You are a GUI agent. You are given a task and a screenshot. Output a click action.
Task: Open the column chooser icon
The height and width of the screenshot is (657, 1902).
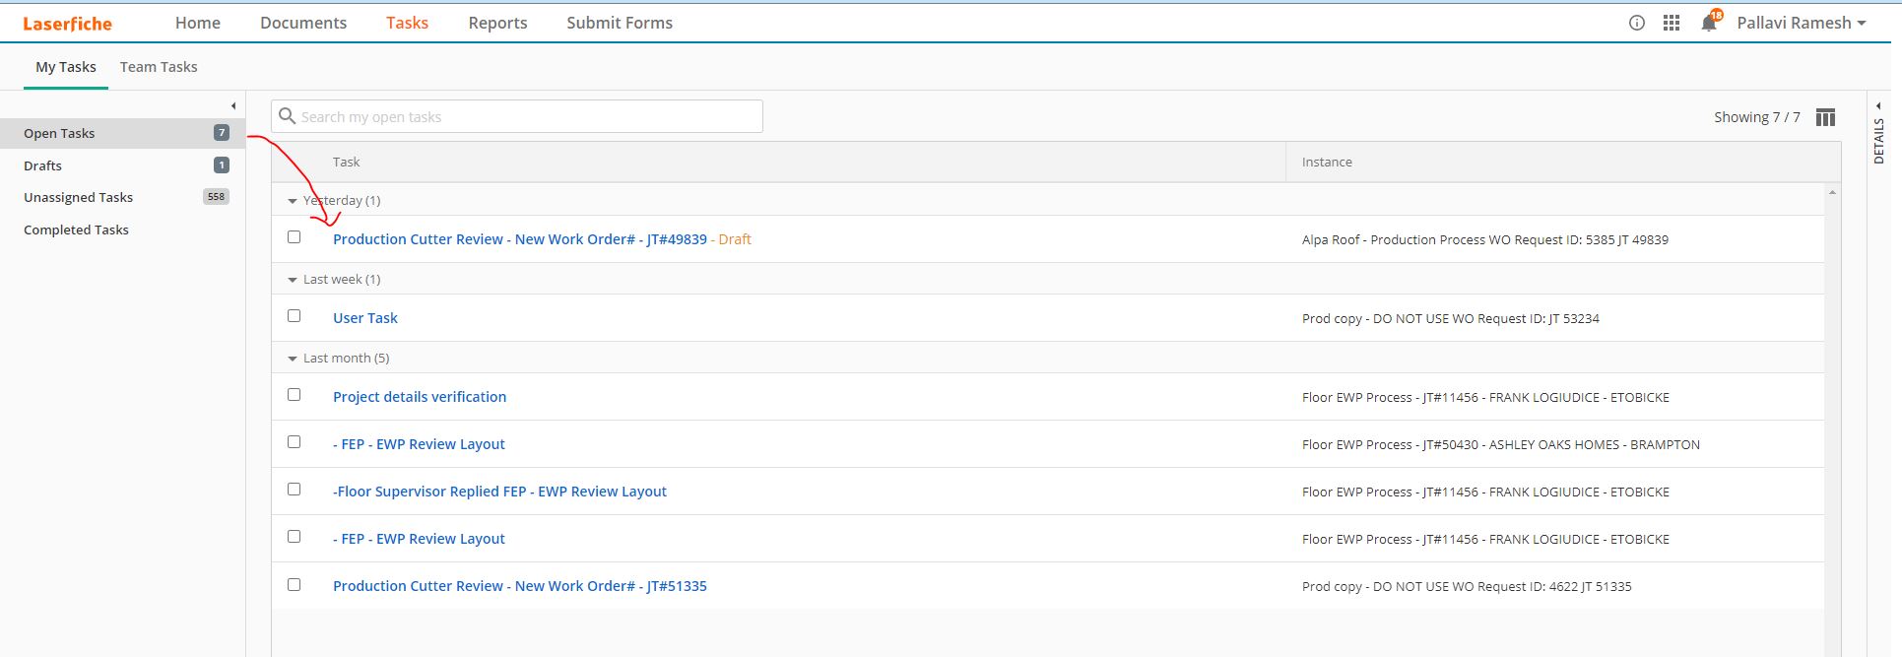click(x=1825, y=117)
